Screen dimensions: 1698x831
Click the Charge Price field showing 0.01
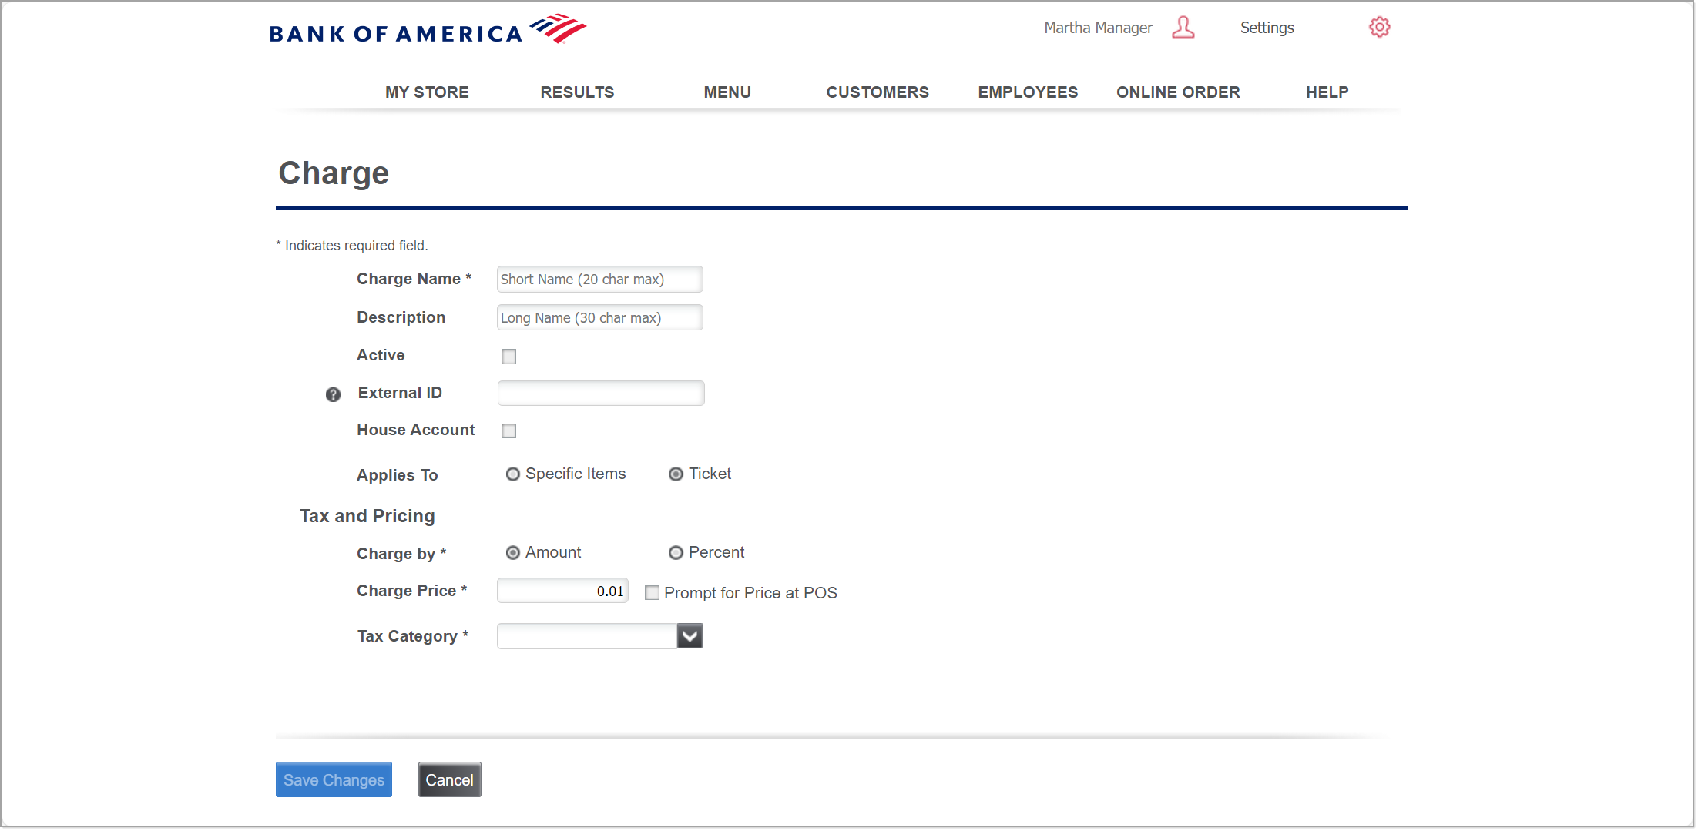(x=562, y=591)
